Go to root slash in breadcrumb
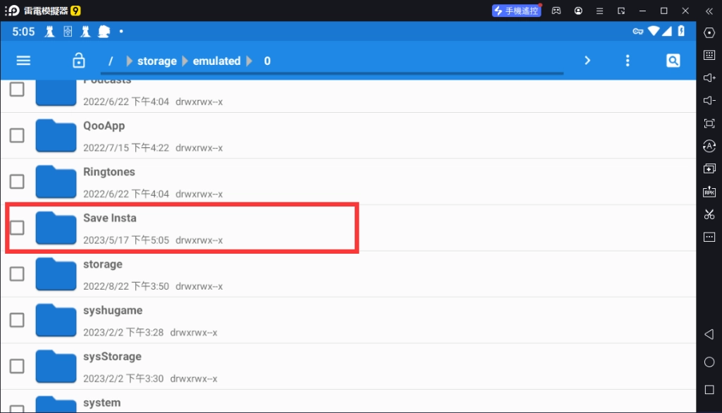The width and height of the screenshot is (722, 413). click(x=111, y=61)
